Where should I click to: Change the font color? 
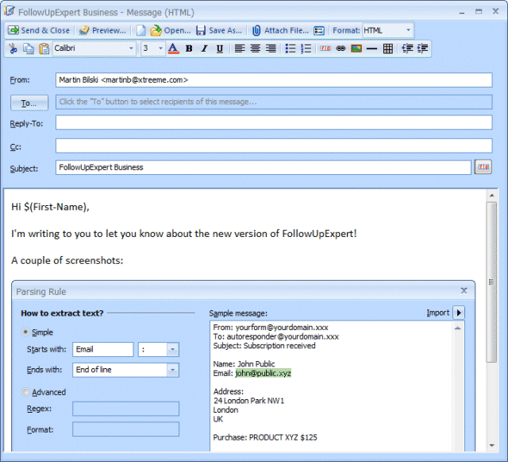(x=173, y=49)
